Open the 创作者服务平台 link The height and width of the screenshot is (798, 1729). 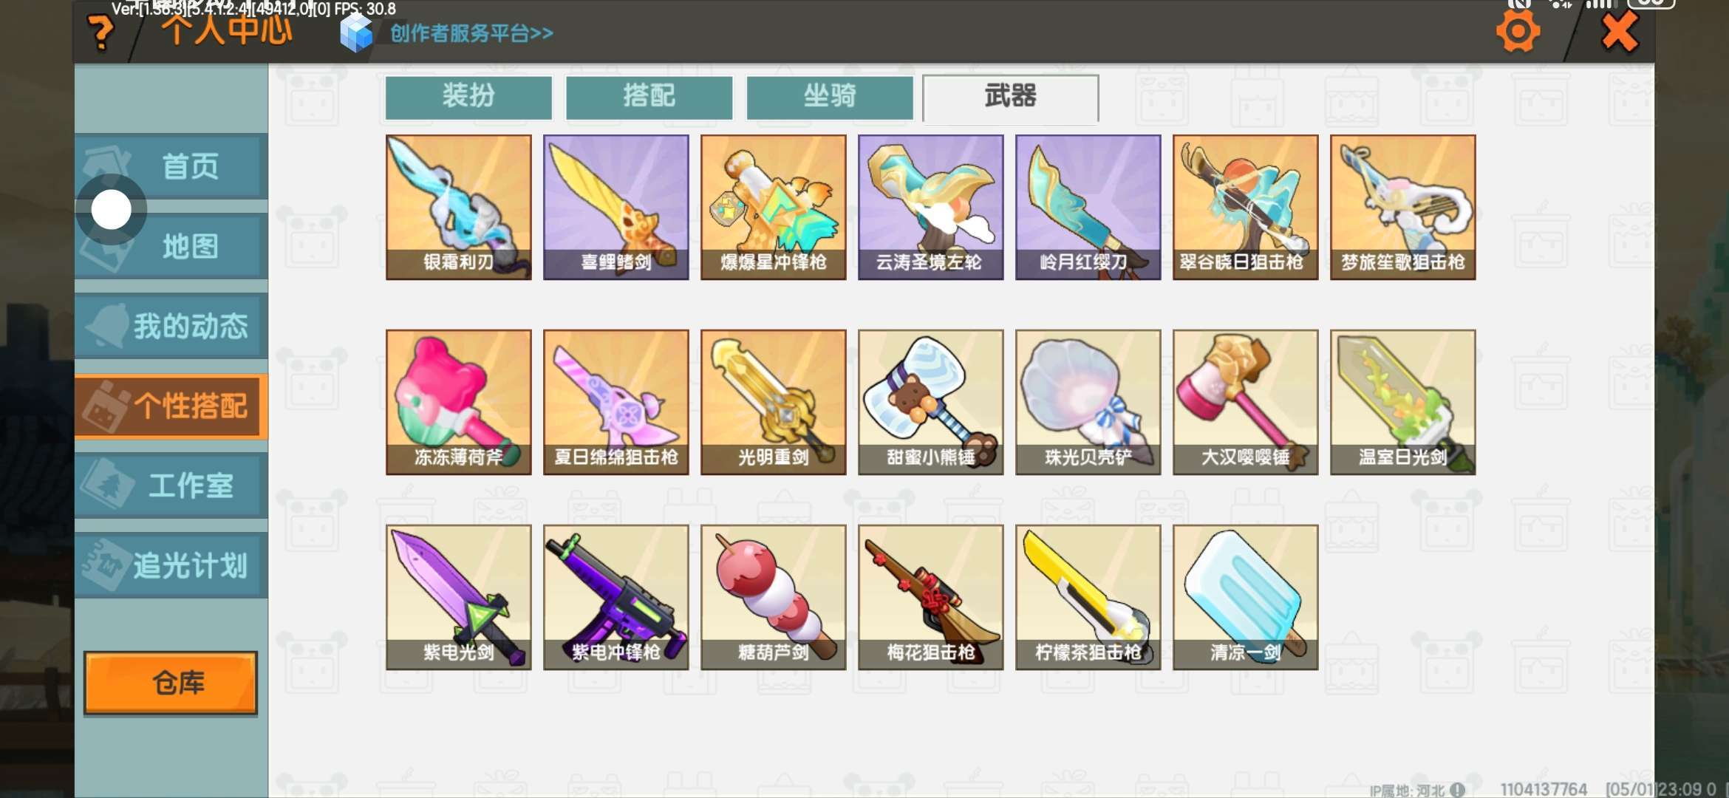(471, 33)
